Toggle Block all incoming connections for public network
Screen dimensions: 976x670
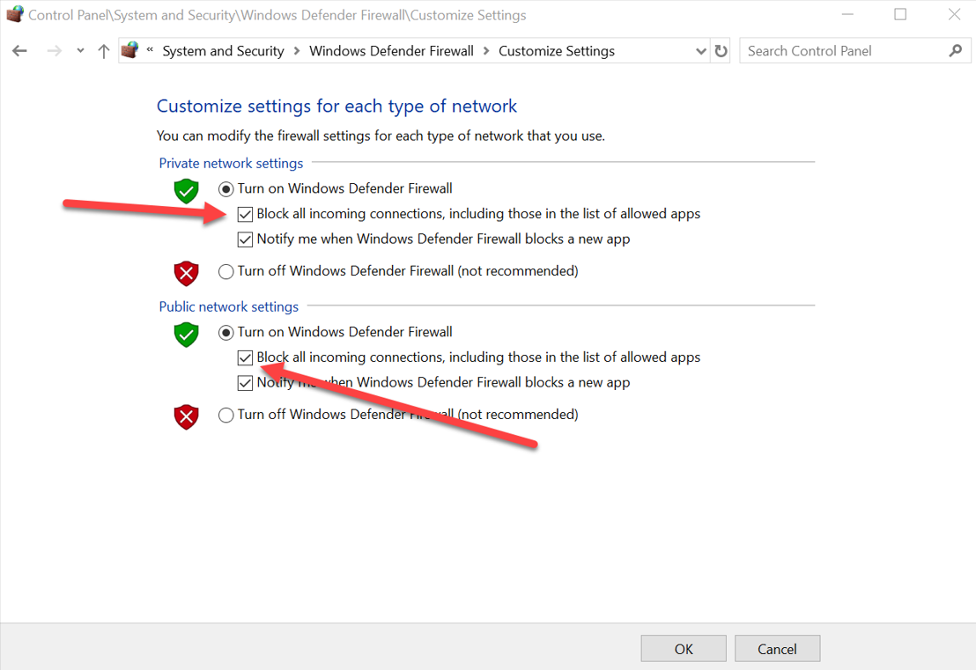[x=245, y=357]
